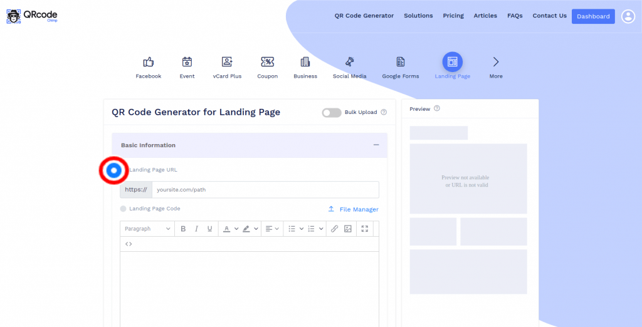Open the Paragraph format dropdown

point(147,229)
